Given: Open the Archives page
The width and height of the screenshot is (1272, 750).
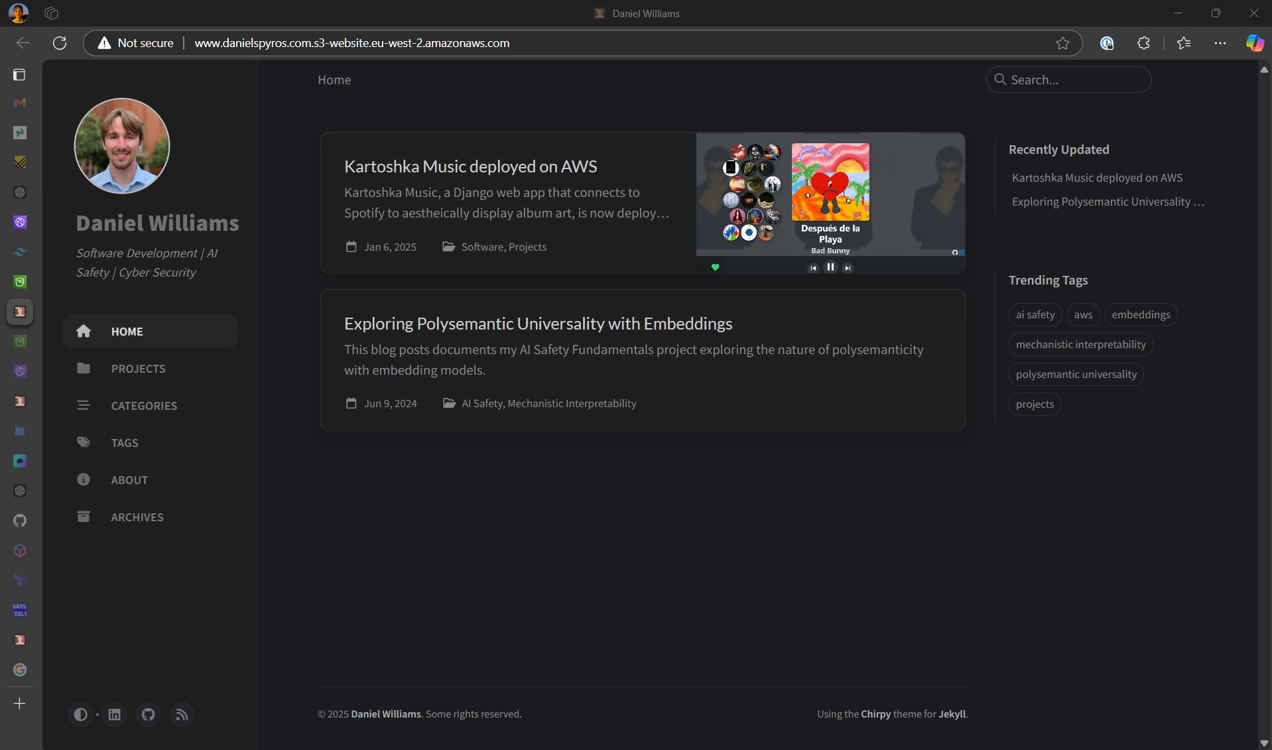Looking at the screenshot, I should tap(150, 517).
